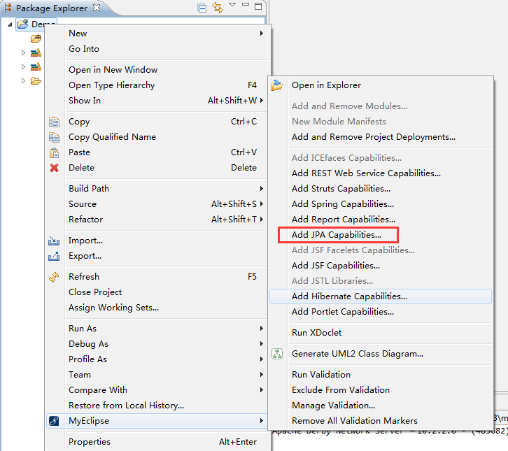Select Add Hibernate Capabilities...

point(381,296)
